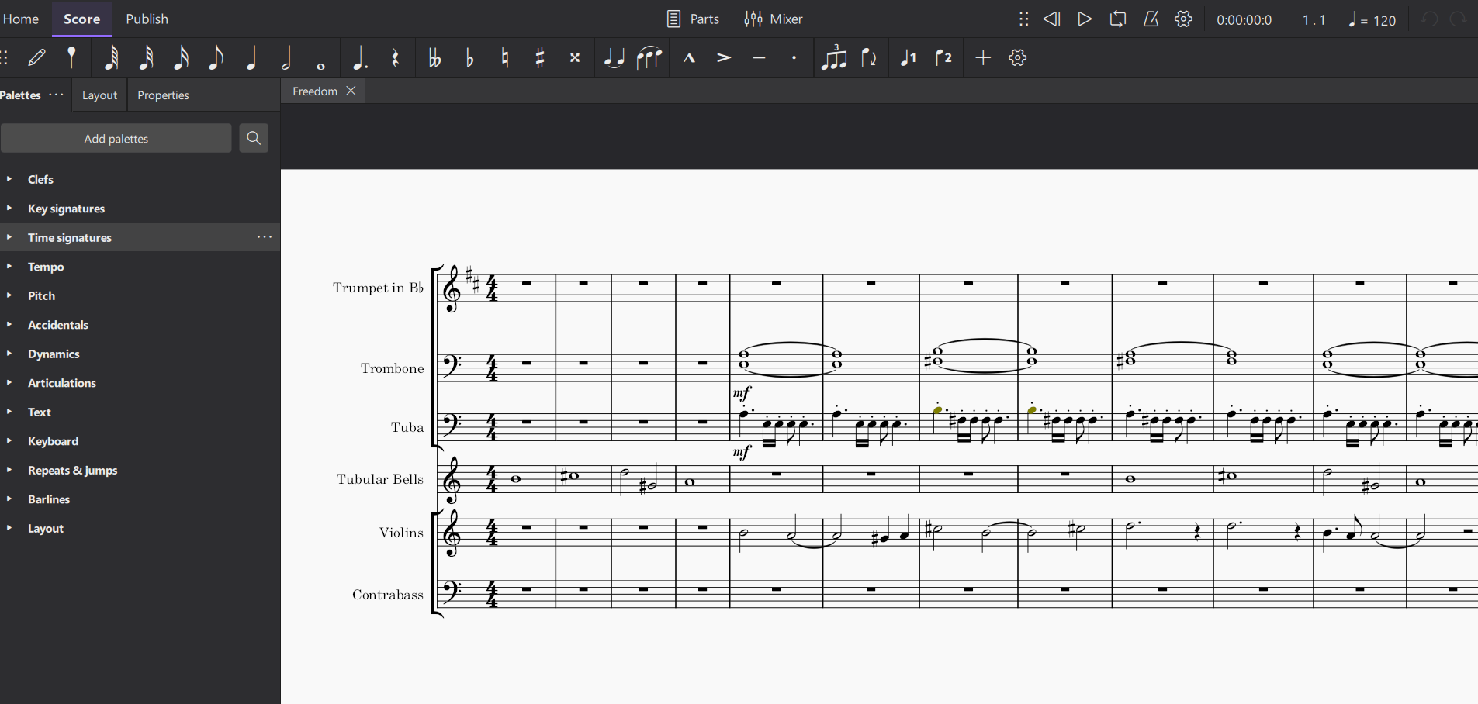Add a tie to the note

[x=614, y=57]
